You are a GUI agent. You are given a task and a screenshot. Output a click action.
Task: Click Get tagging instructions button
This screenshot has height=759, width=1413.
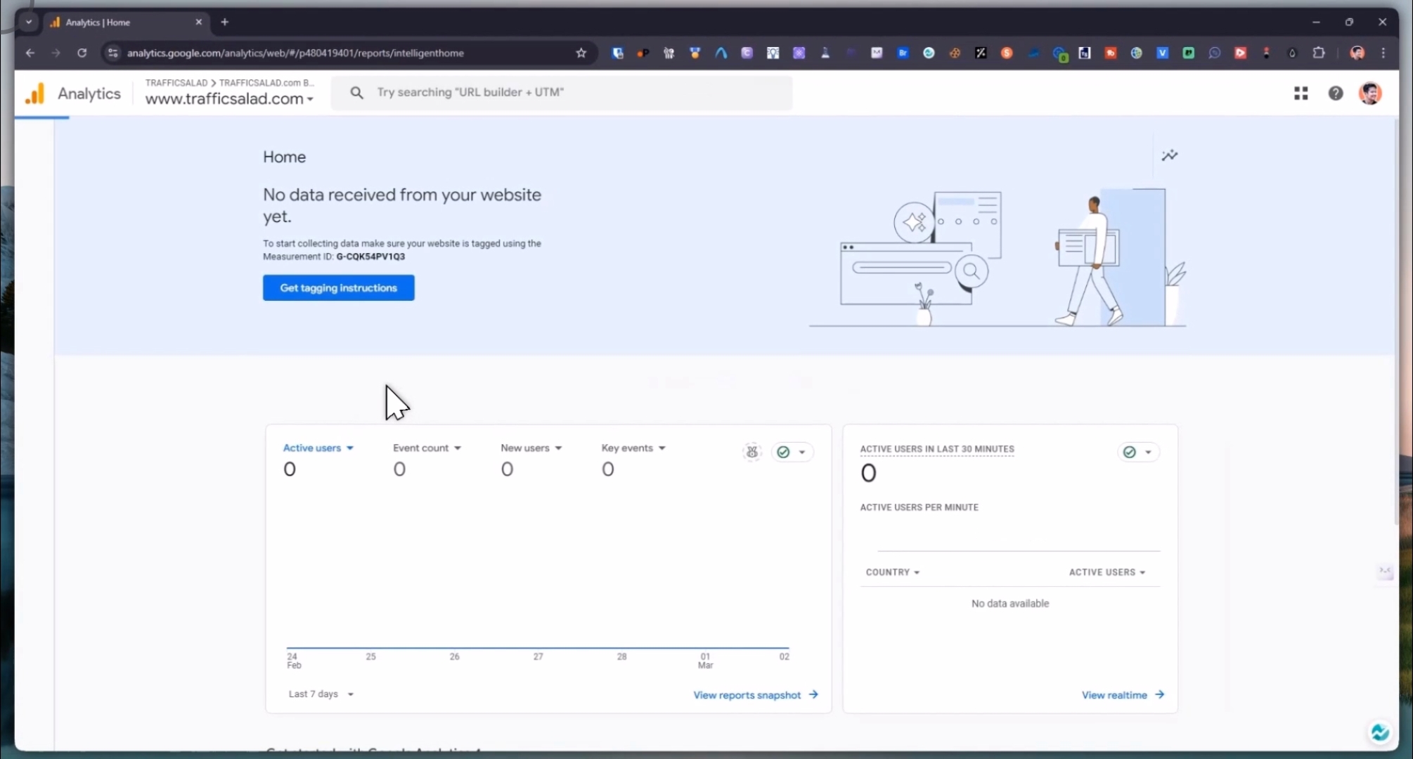[339, 287]
